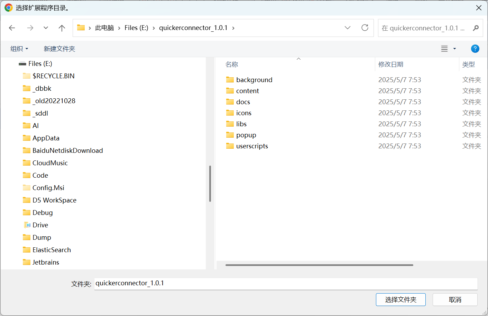This screenshot has width=488, height=316.
Task: Create a new folder with 新建文件夹
Action: 59,49
